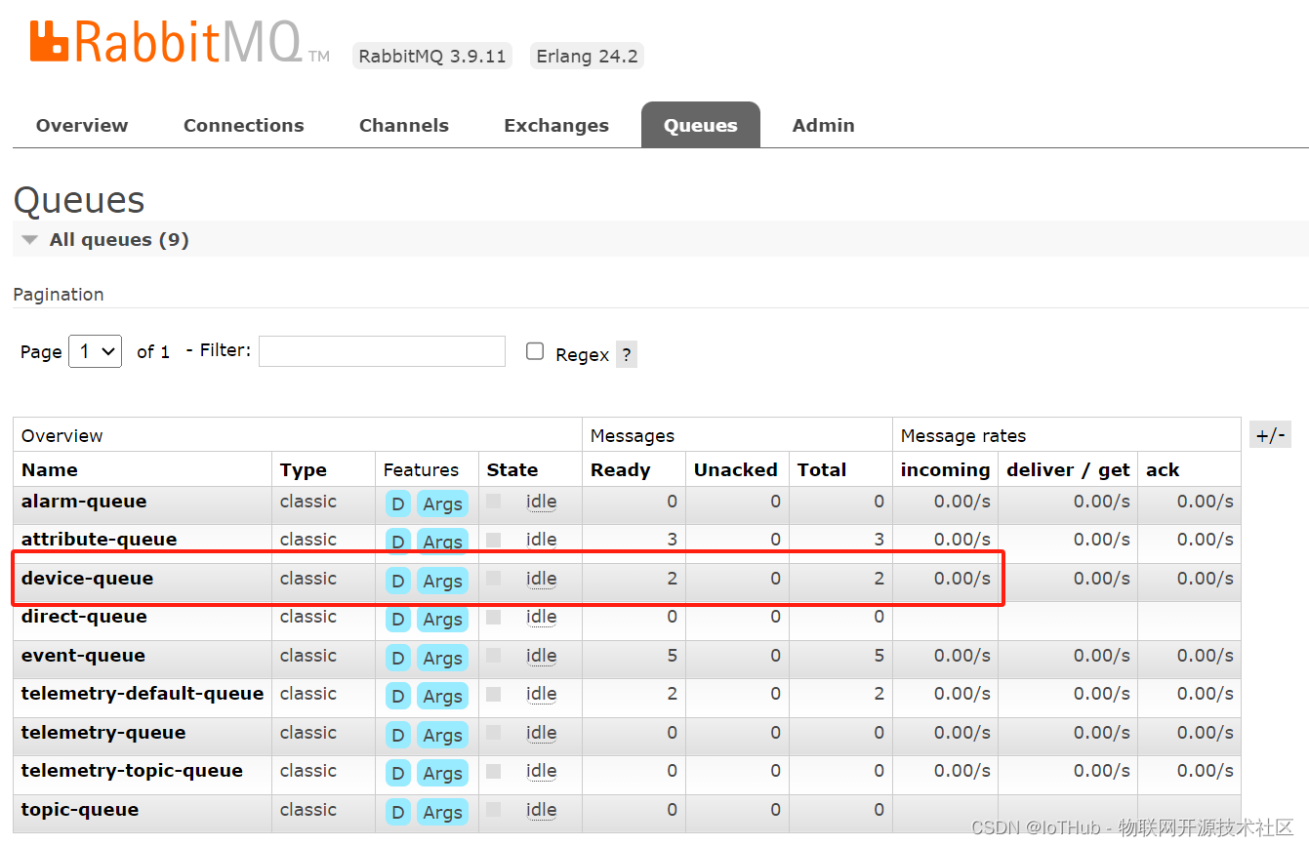The height and width of the screenshot is (846, 1309).
Task: Open the device-queue details
Action: point(88,579)
